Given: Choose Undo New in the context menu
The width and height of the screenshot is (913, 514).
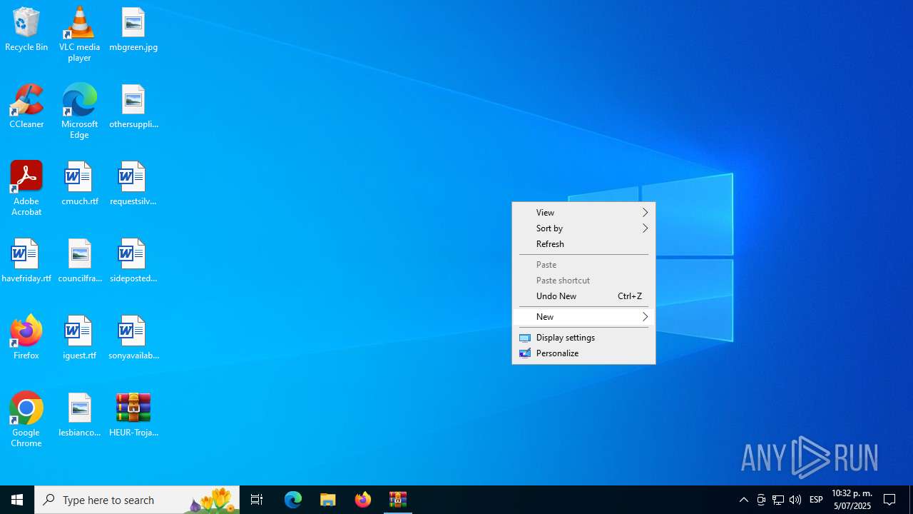Looking at the screenshot, I should point(583,296).
